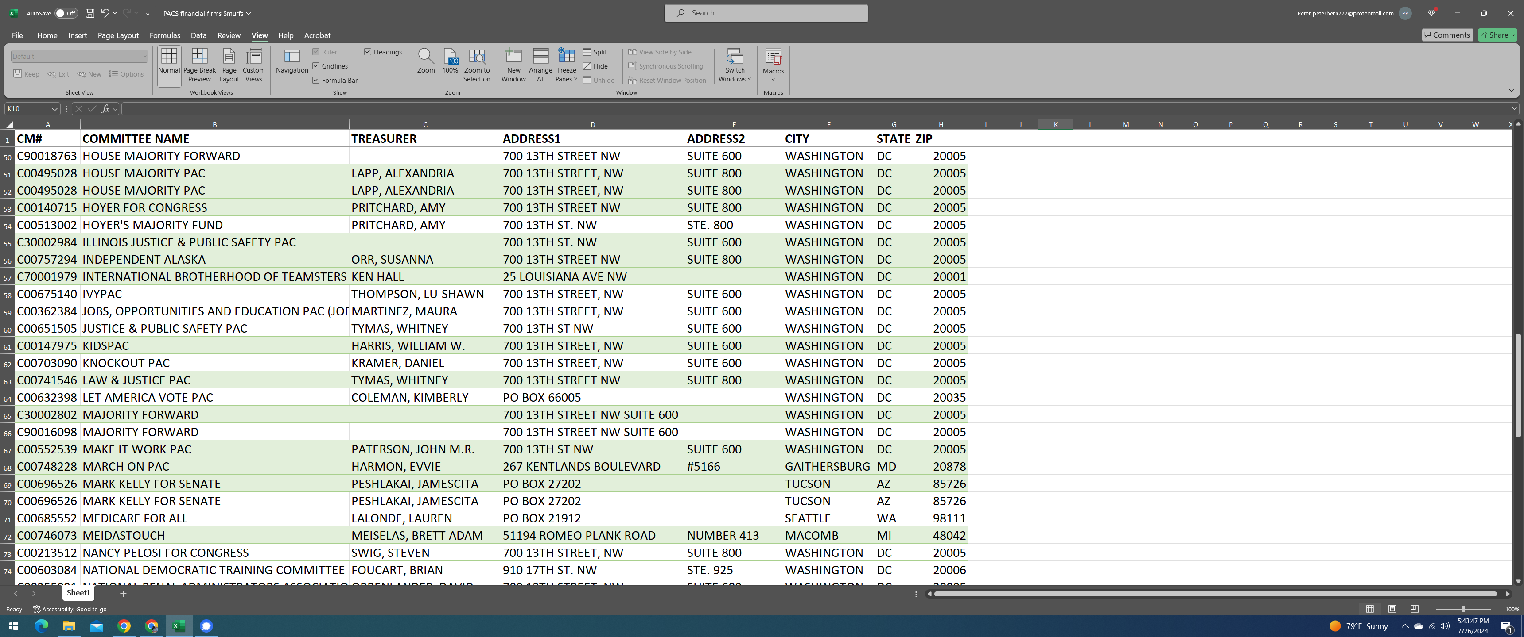Click Accessibility: Good to go status

[70, 609]
